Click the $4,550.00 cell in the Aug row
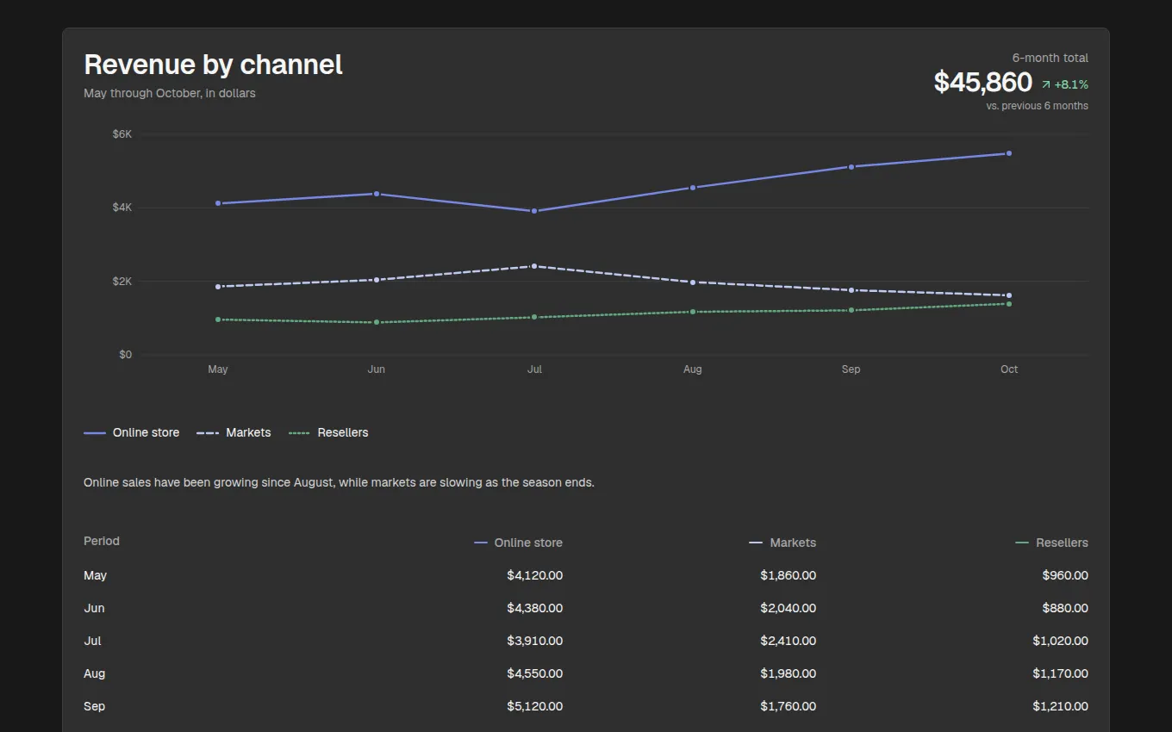This screenshot has width=1172, height=732. tap(534, 673)
